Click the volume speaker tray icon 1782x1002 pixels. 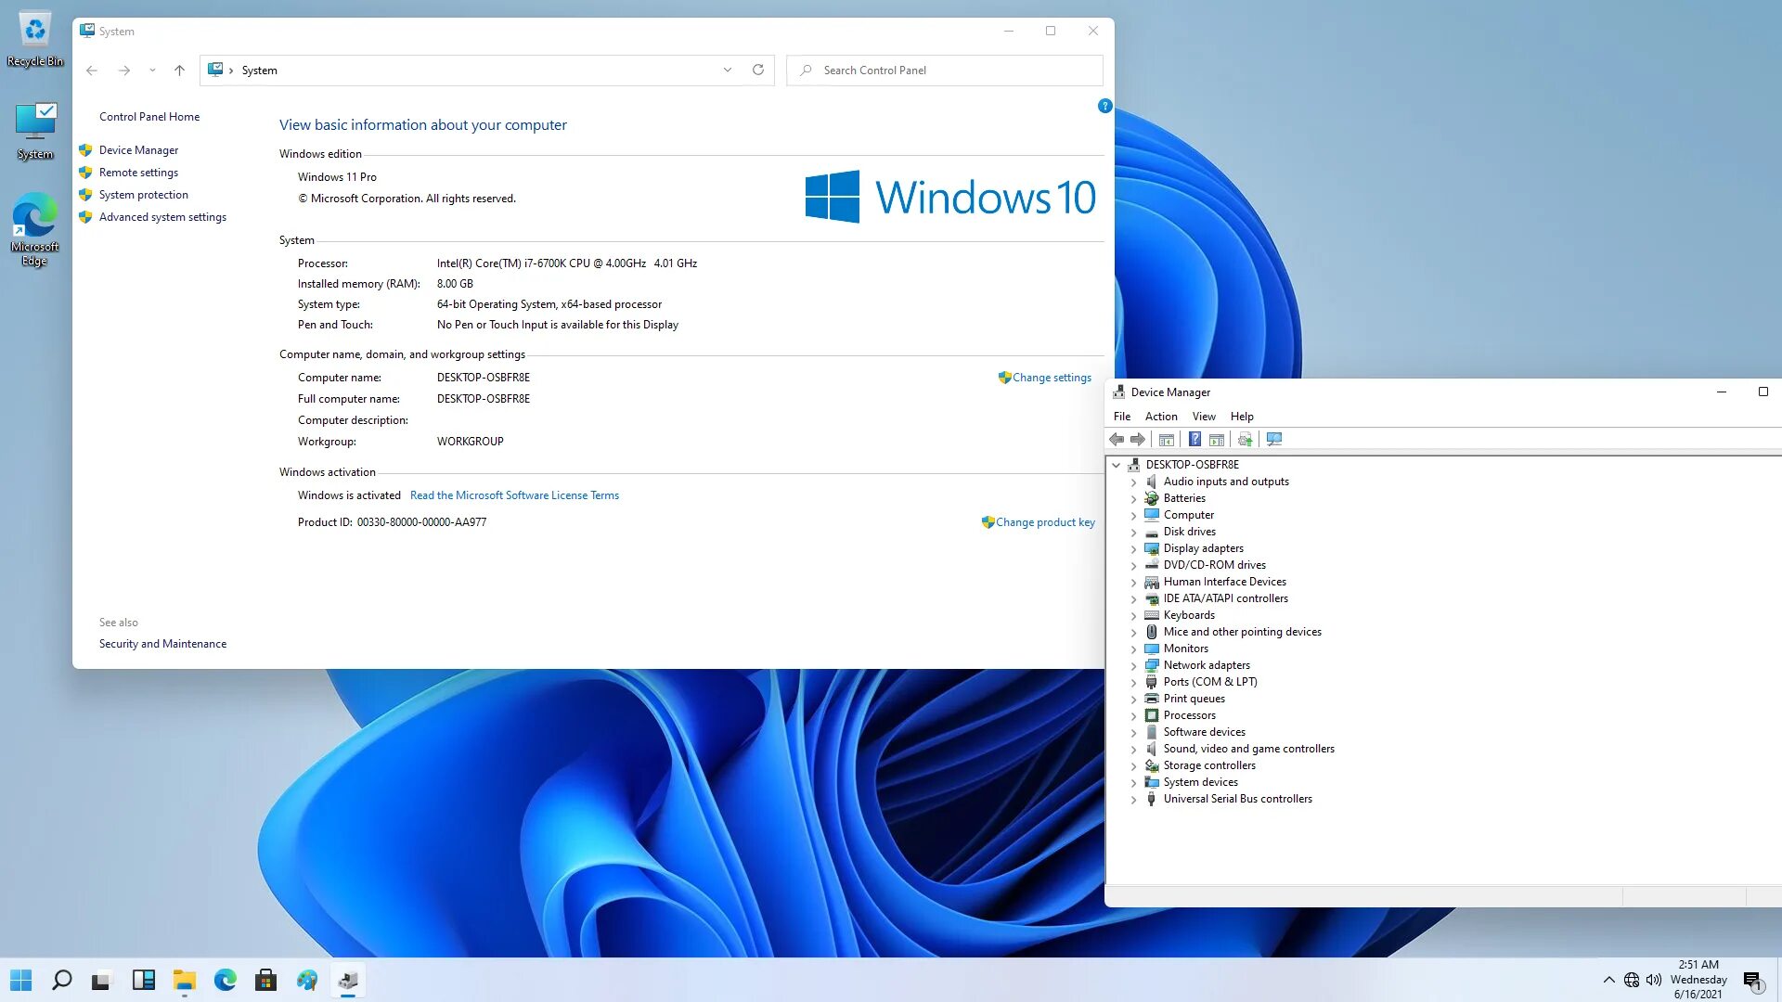pyautogui.click(x=1654, y=980)
